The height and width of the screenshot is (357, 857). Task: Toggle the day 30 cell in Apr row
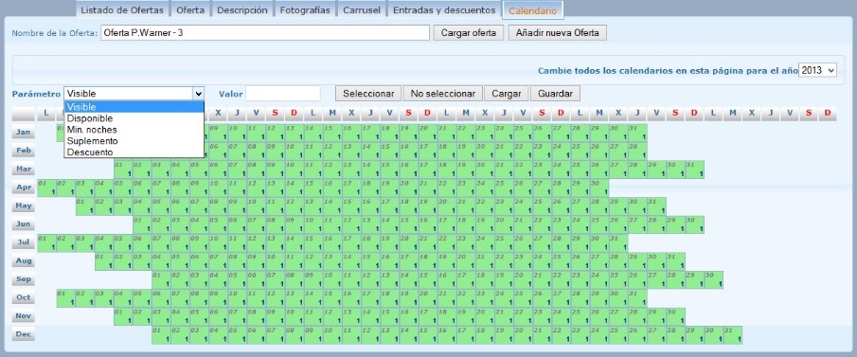(x=599, y=188)
